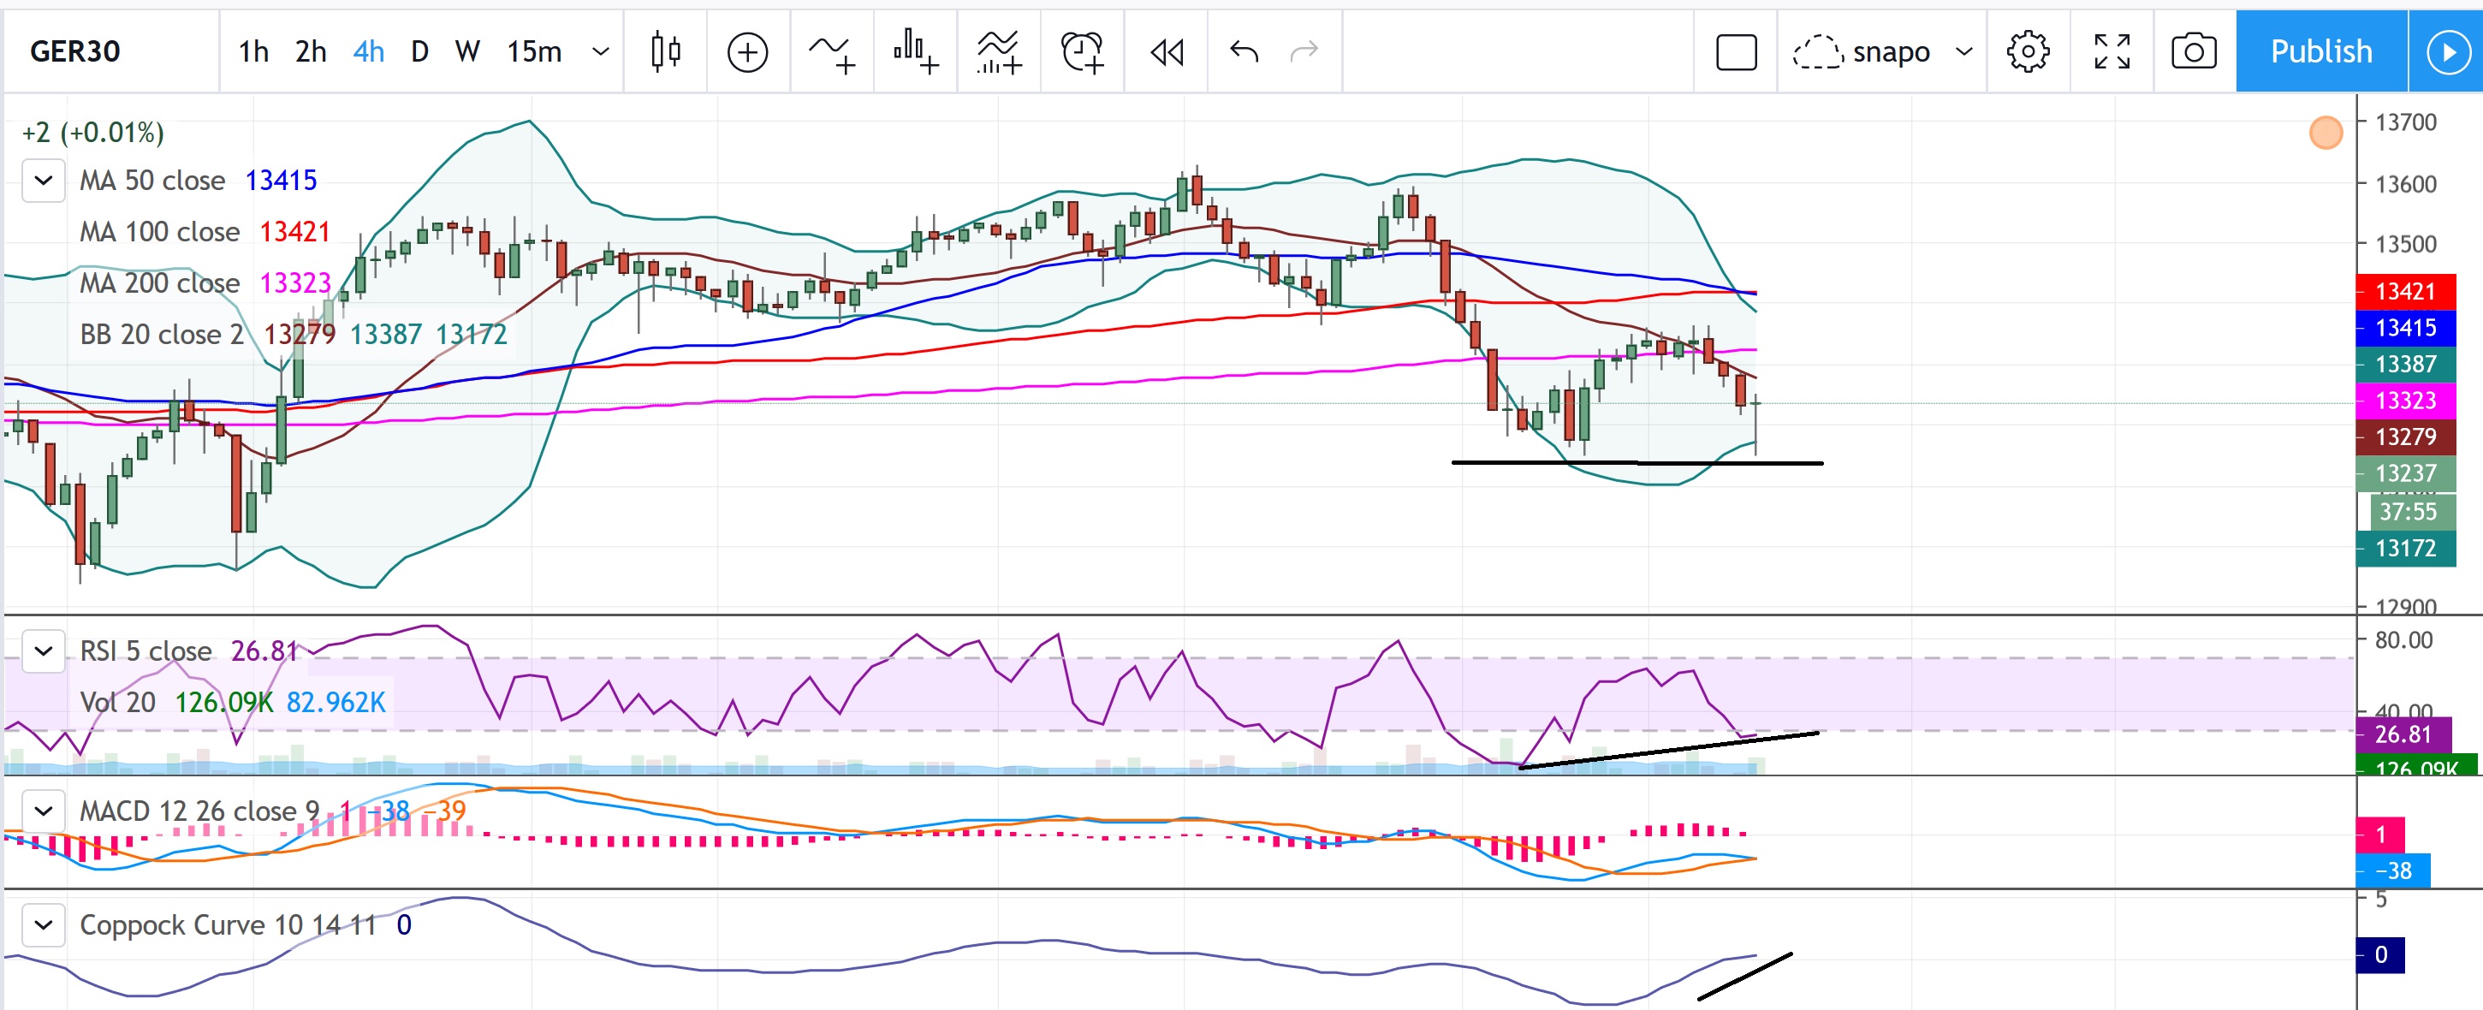Select the black trendline on the Coppock pane
This screenshot has width=2483, height=1010.
[x=1744, y=977]
